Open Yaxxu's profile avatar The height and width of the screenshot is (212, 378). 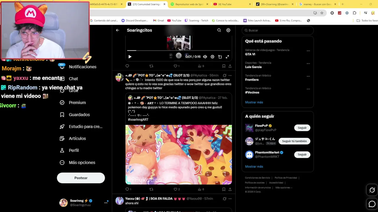pyautogui.click(x=119, y=201)
